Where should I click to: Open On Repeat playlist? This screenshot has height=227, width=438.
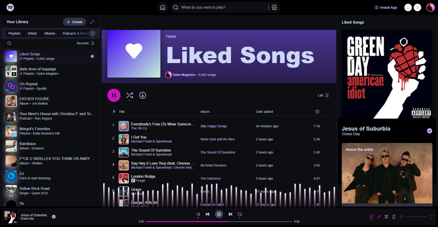pyautogui.click(x=51, y=86)
